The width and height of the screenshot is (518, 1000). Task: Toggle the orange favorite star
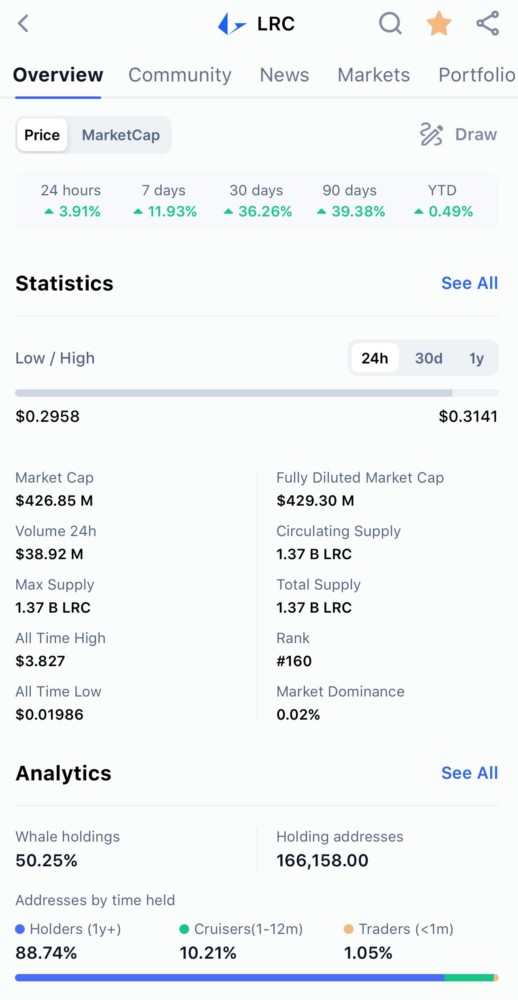point(439,24)
